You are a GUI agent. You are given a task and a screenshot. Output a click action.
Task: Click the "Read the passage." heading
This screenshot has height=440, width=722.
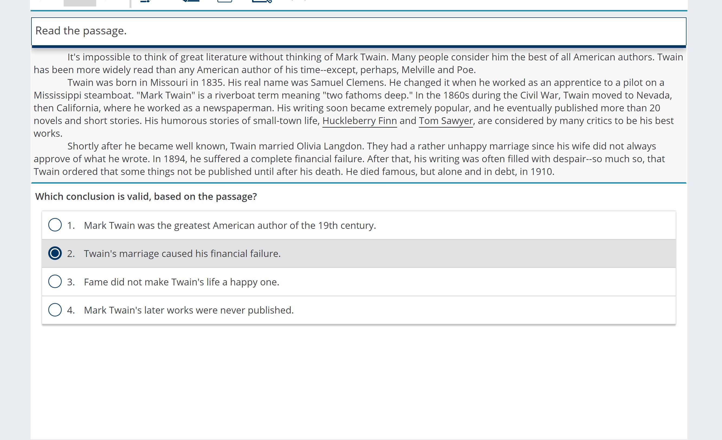[81, 31]
